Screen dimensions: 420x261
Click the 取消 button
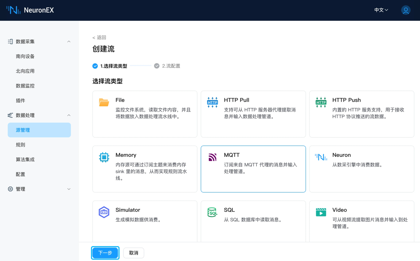click(134, 253)
